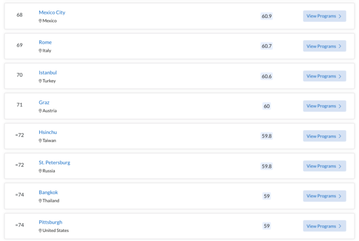Click the location pin icon beside Austria

coord(40,110)
